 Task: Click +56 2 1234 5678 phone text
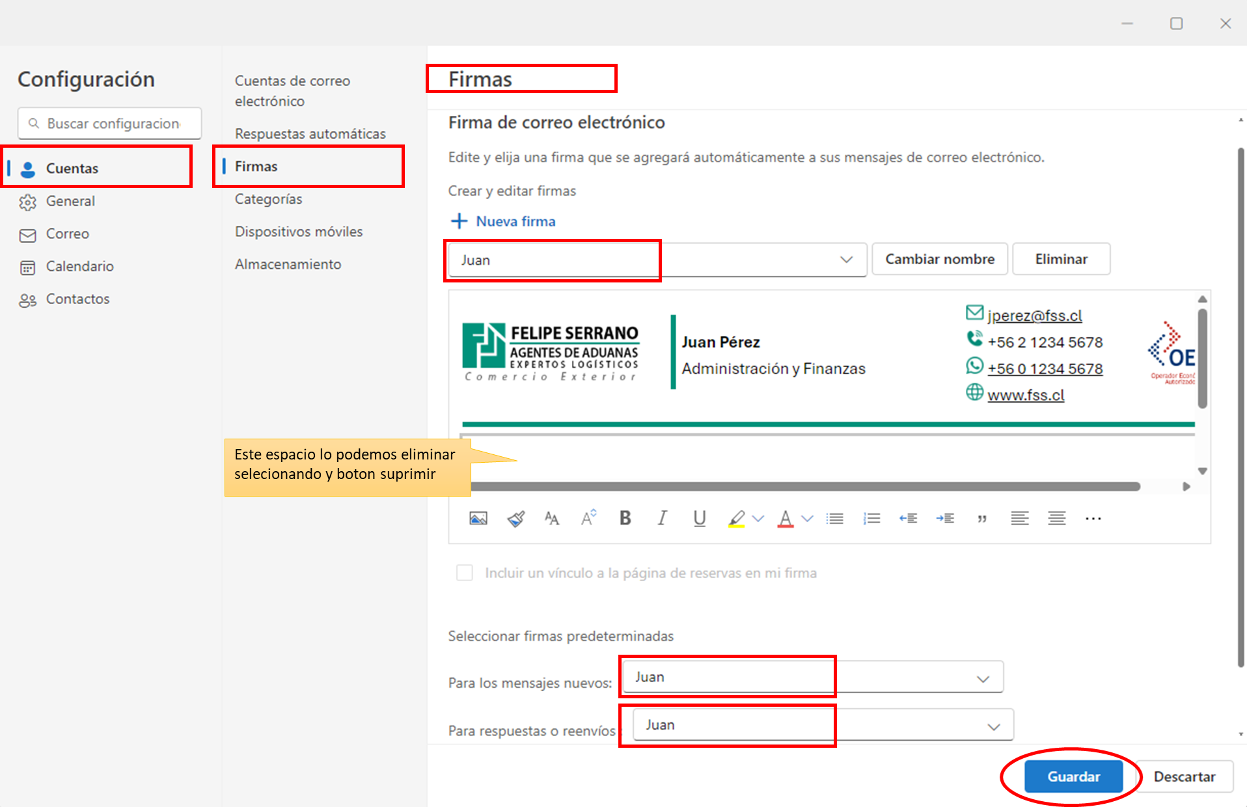click(x=1045, y=342)
